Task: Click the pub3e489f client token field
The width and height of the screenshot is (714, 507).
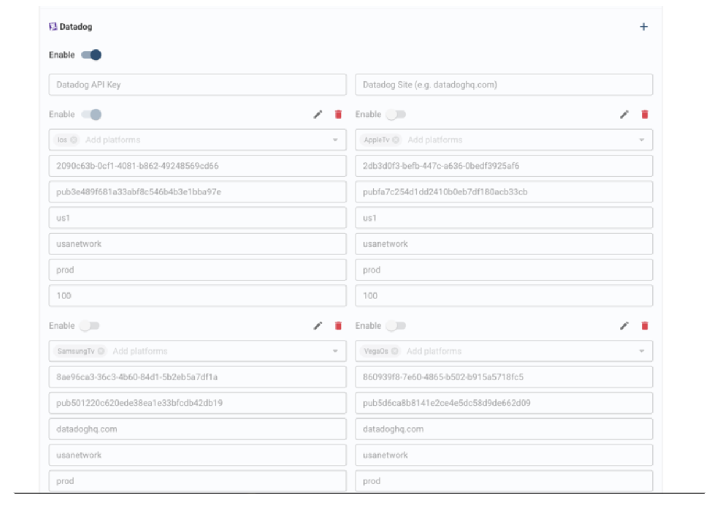Action: (x=198, y=192)
